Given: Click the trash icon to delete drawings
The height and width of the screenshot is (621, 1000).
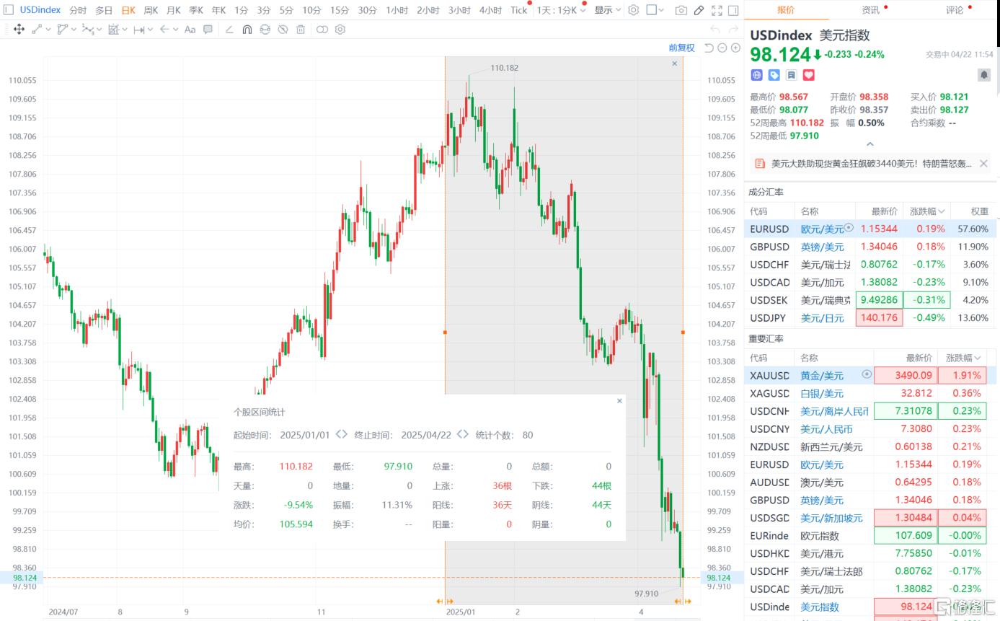Looking at the screenshot, I should [301, 30].
